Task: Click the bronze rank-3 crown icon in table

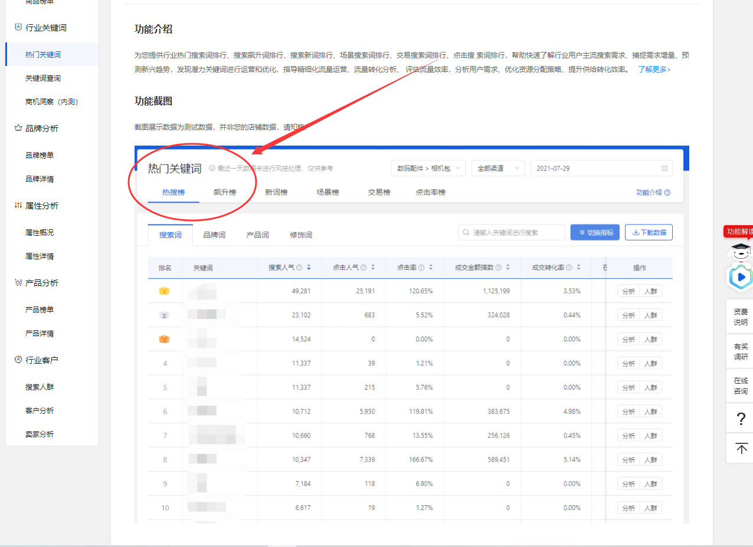Action: pos(164,339)
